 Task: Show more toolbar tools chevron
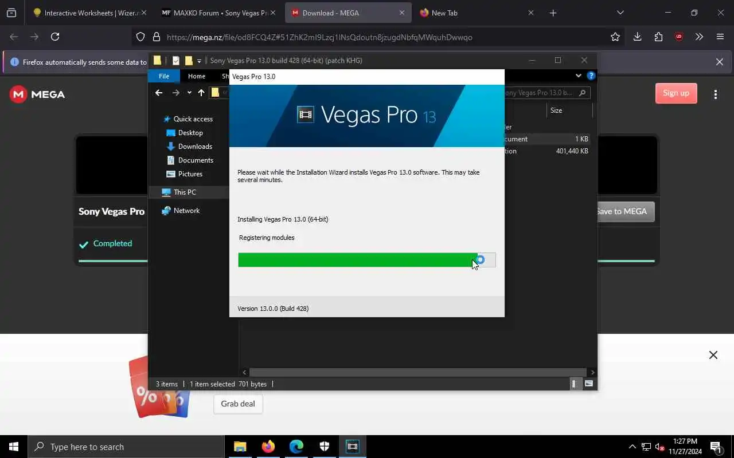(699, 37)
